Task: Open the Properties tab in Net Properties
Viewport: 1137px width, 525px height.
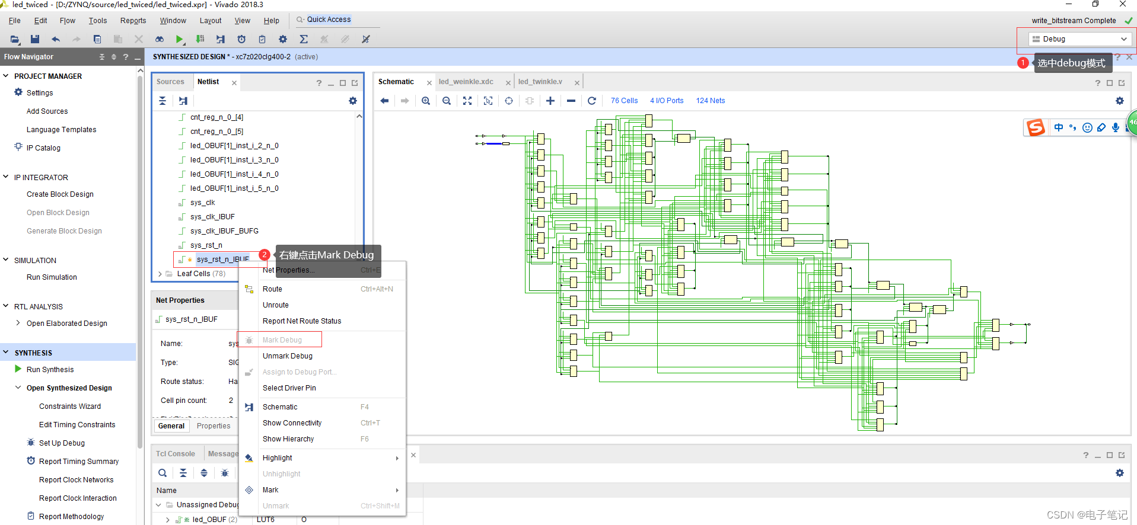Action: 214,426
